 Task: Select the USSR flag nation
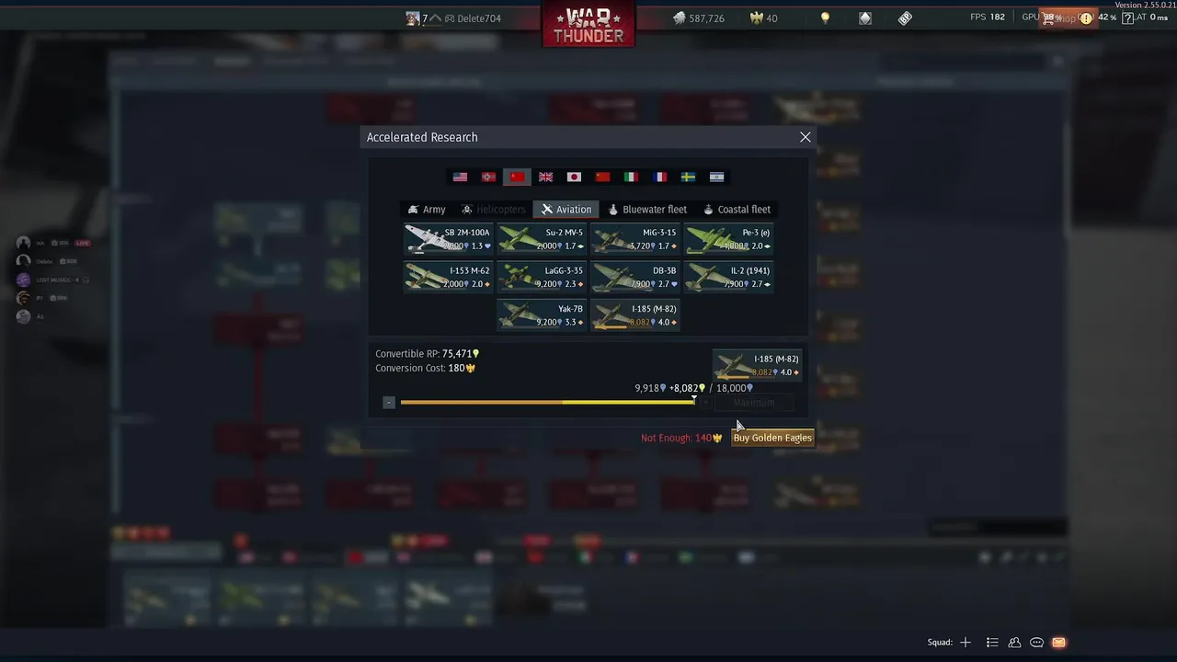517,177
